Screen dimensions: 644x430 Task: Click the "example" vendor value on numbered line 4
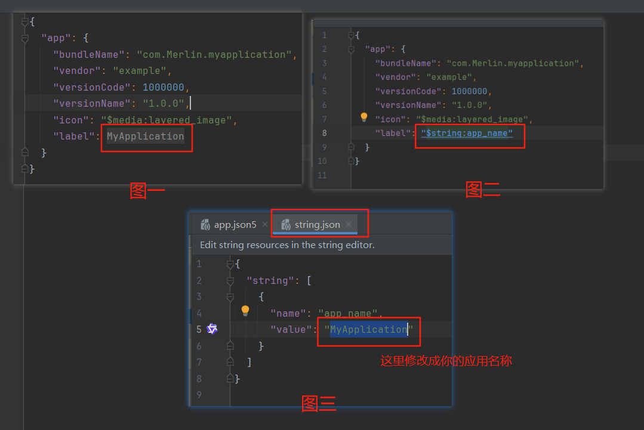449,77
